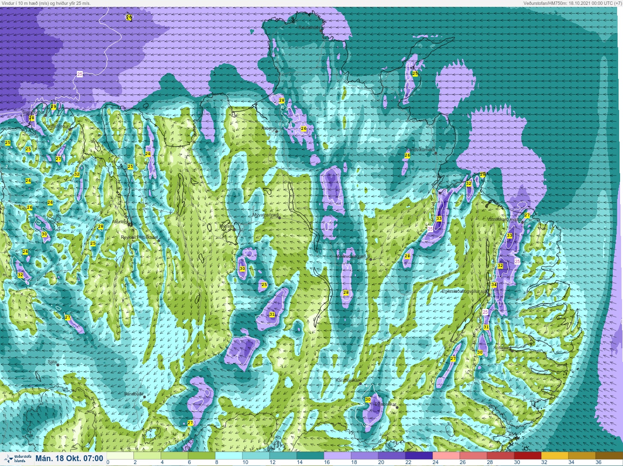Click the 28 gust marker nearest Akureyri
The height and width of the screenshot is (466, 623).
point(101,226)
